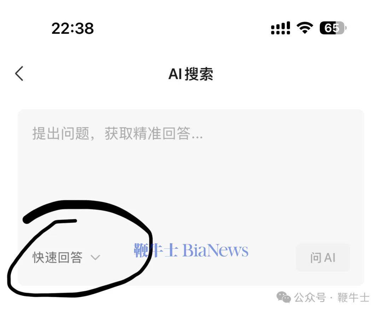Click the BiaNews watermark text

coord(215,250)
